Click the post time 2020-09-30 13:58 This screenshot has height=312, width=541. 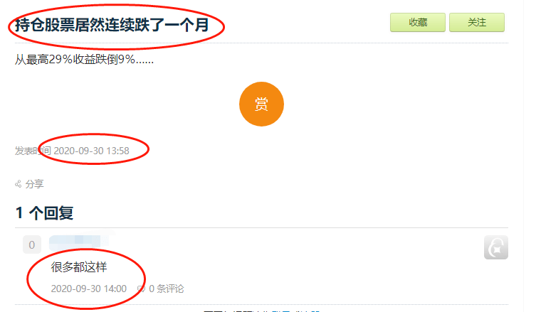[x=91, y=151]
